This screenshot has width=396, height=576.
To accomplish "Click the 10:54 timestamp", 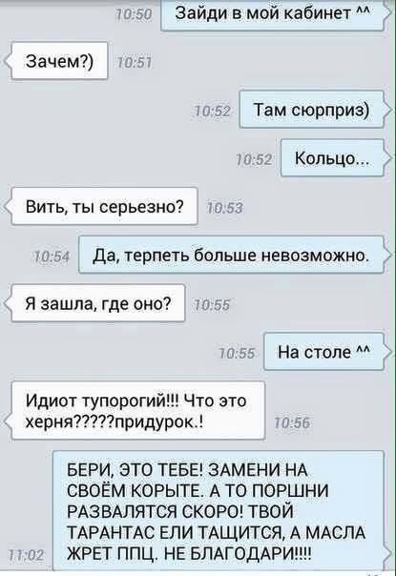I will click(52, 257).
